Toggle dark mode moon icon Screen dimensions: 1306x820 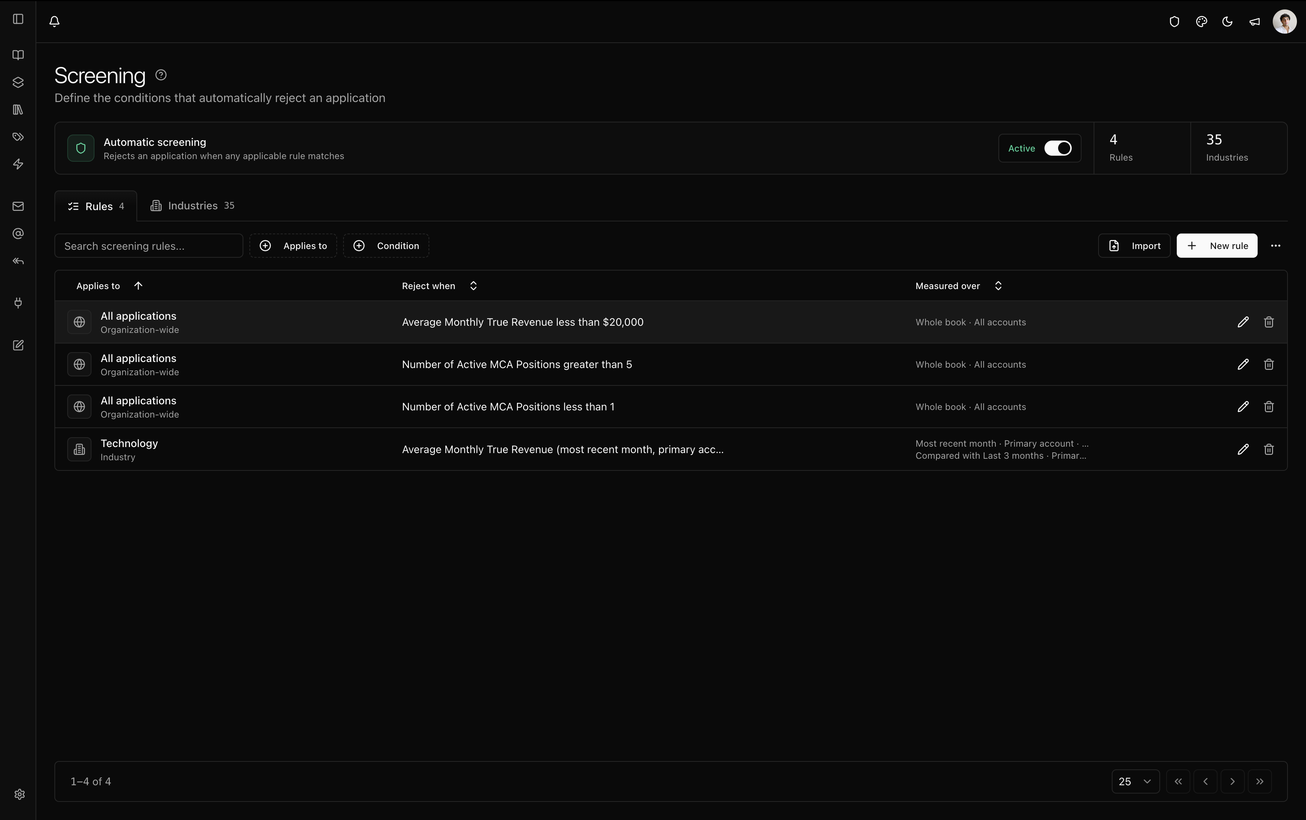[x=1227, y=22]
